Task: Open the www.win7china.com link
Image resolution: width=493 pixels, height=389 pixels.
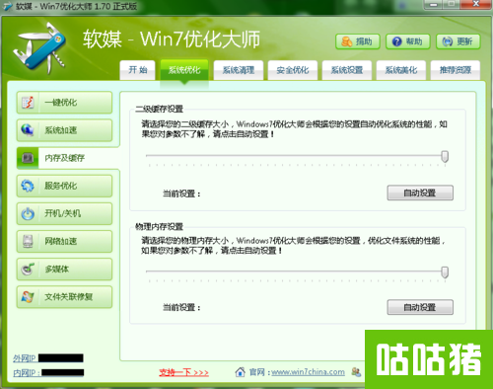Action: pyautogui.click(x=308, y=372)
